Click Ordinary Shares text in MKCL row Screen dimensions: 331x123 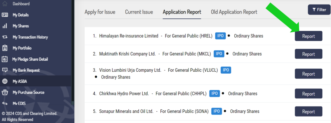[247, 54]
